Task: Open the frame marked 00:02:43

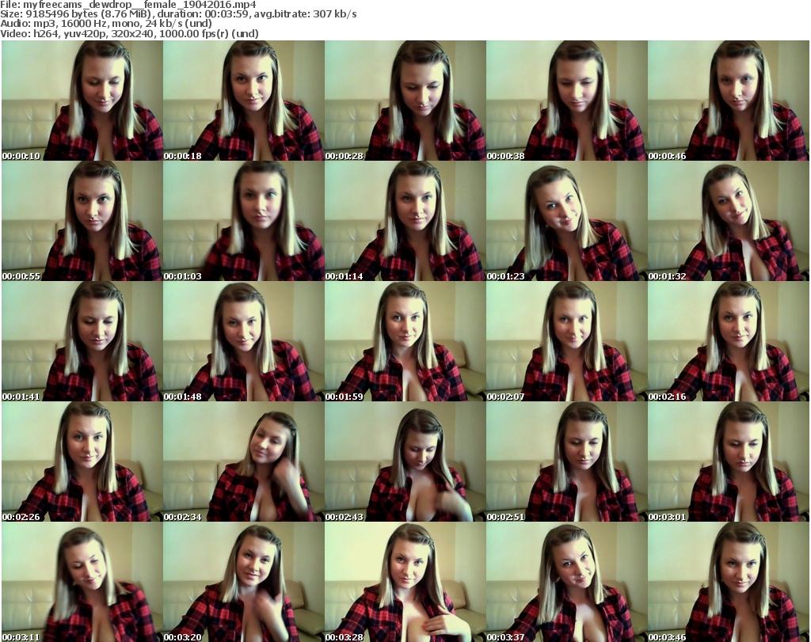Action: click(x=405, y=461)
